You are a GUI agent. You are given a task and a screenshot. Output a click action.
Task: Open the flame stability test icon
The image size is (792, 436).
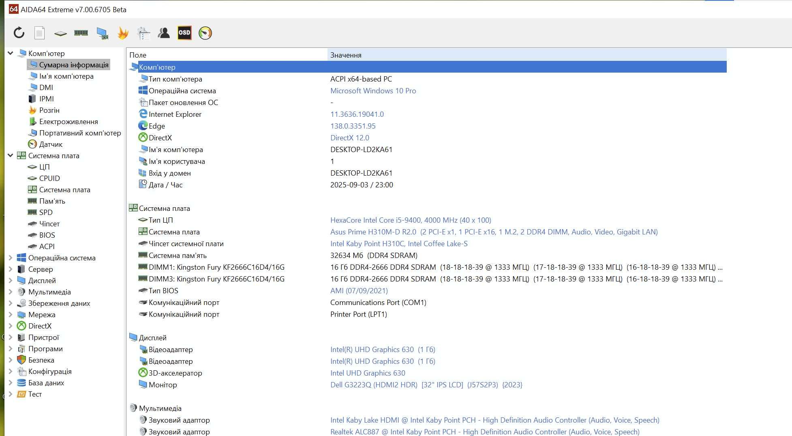pos(123,33)
